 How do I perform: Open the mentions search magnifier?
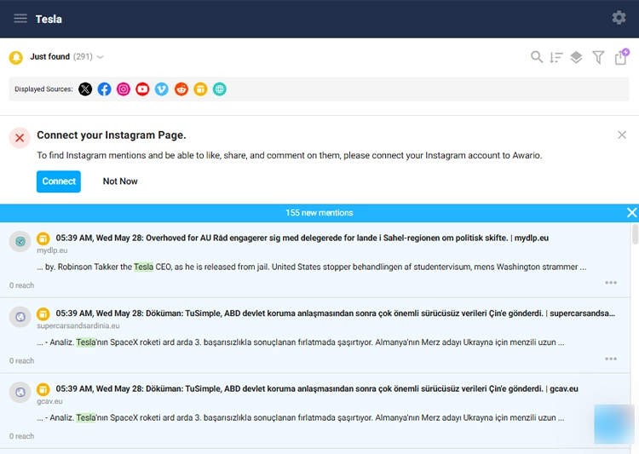coord(537,57)
